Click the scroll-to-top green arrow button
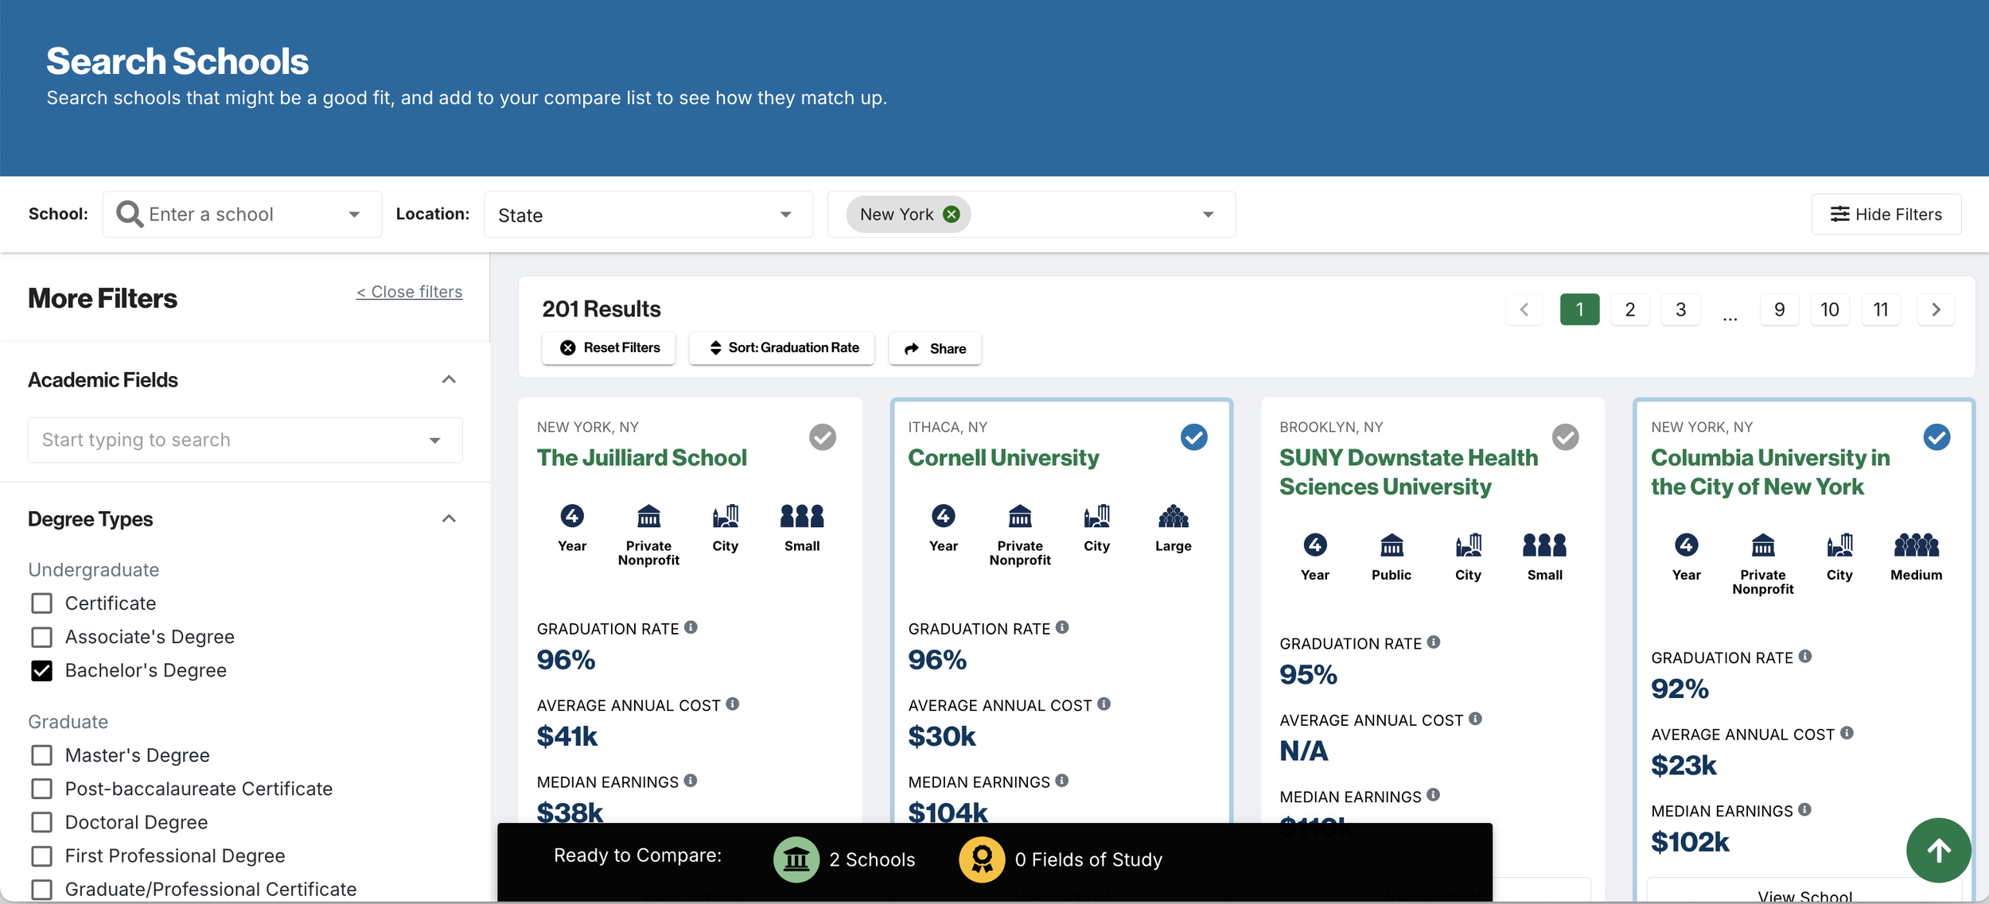Screen dimensions: 1989x904 [1938, 850]
